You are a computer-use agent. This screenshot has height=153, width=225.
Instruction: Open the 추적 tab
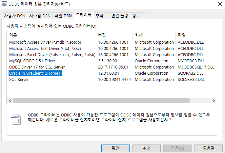pyautogui.click(x=101, y=16)
